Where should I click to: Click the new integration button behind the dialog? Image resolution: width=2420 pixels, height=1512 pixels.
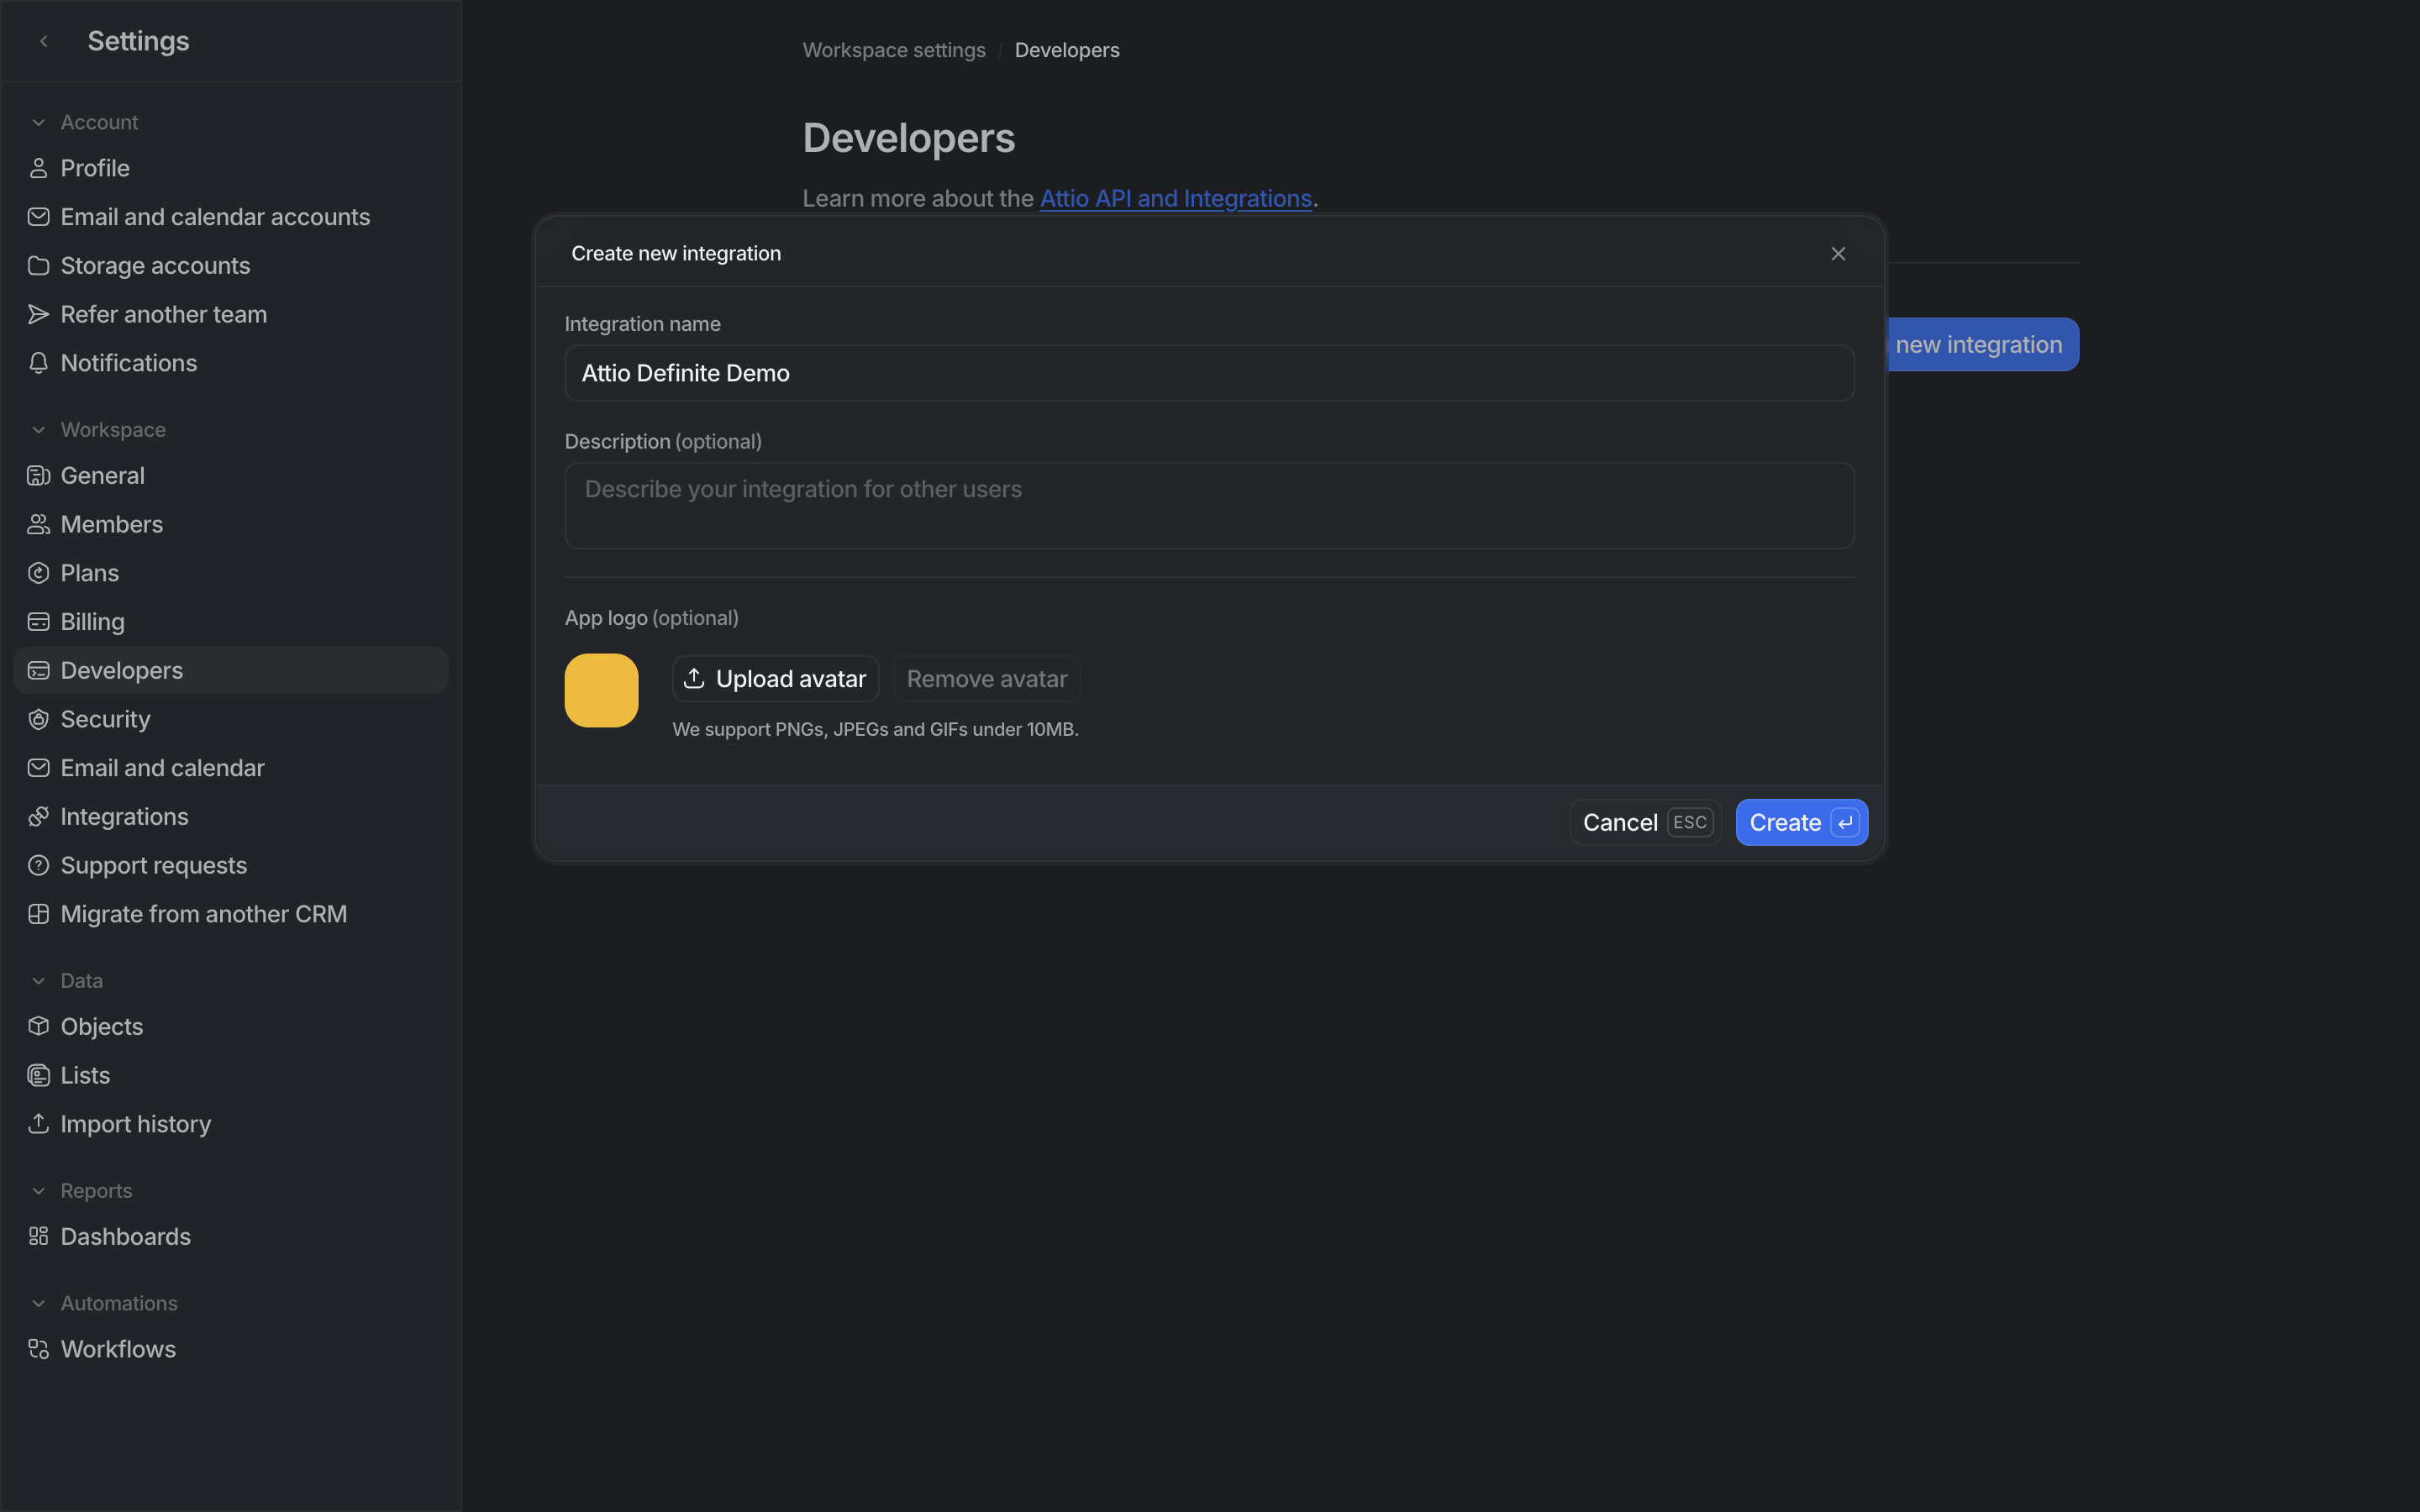pyautogui.click(x=1982, y=345)
